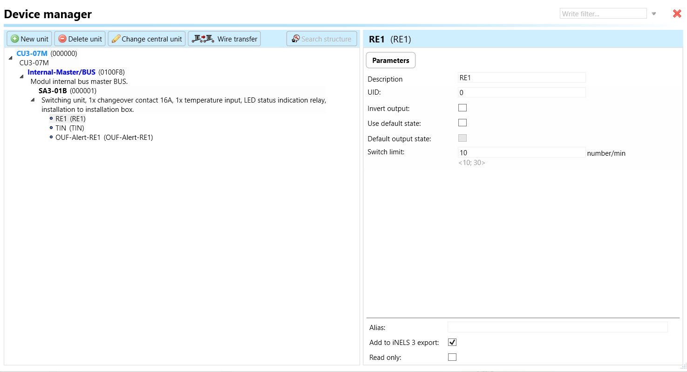Select the RE1 tree node
This screenshot has width=687, height=372.
click(x=70, y=119)
